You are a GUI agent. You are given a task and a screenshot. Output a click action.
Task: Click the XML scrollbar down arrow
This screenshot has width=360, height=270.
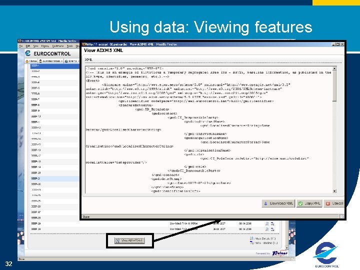334,191
